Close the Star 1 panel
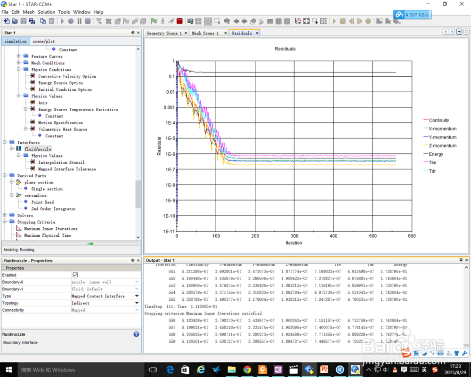The image size is (471, 377). click(138, 32)
